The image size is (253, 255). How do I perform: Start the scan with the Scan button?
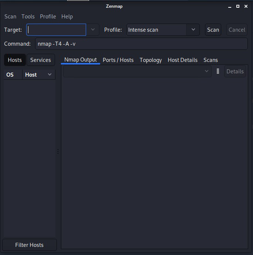213,30
